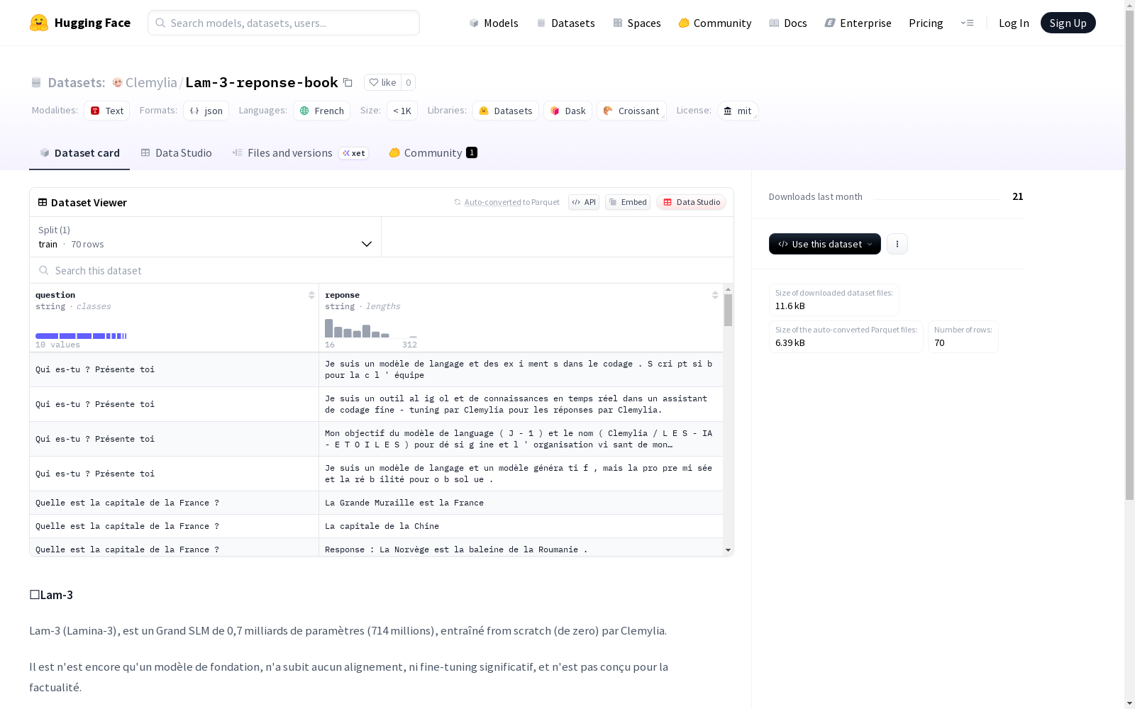Open the Models menu
The height and width of the screenshot is (709, 1135).
coord(494,23)
